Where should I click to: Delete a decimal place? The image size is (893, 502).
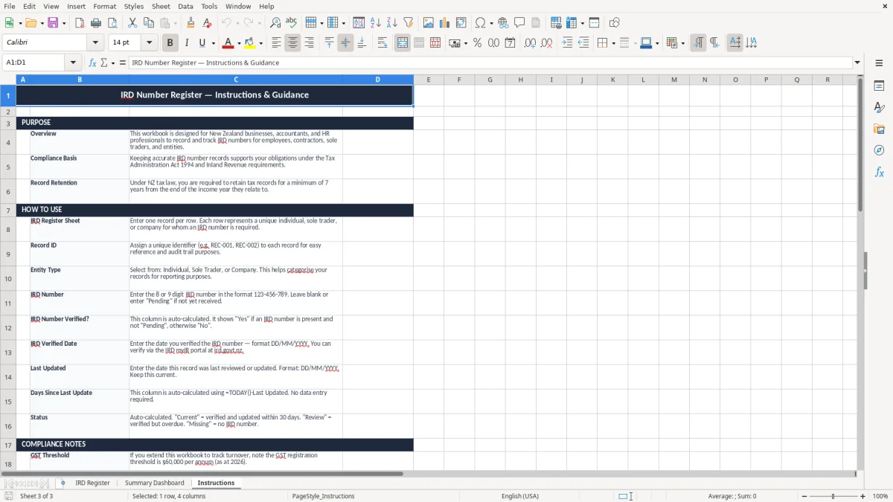coord(547,43)
